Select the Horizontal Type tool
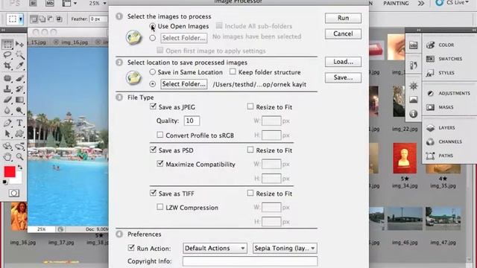Viewport: 477px width, 268px height. pos(20,123)
